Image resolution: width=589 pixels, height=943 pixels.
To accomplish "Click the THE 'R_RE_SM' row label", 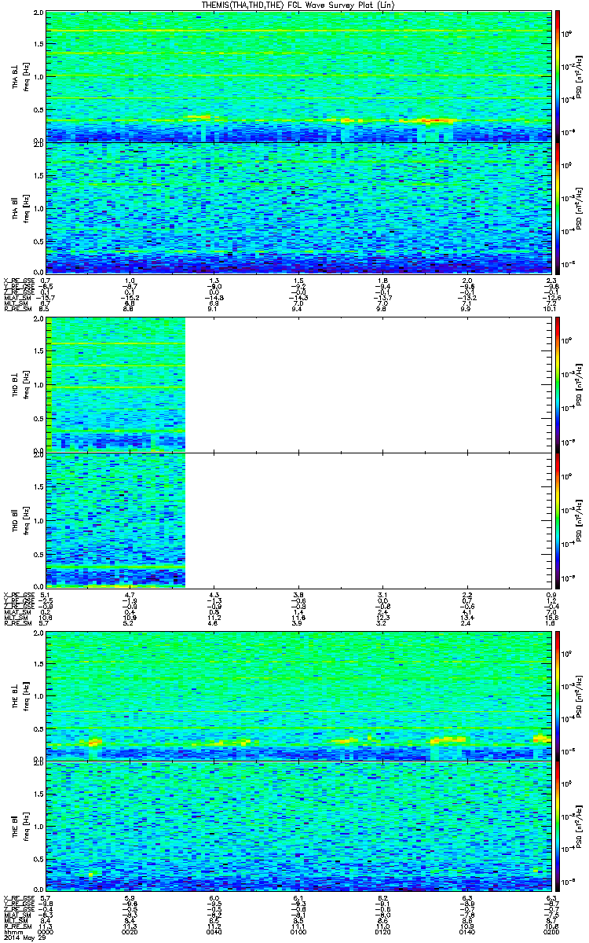I will coord(16,927).
